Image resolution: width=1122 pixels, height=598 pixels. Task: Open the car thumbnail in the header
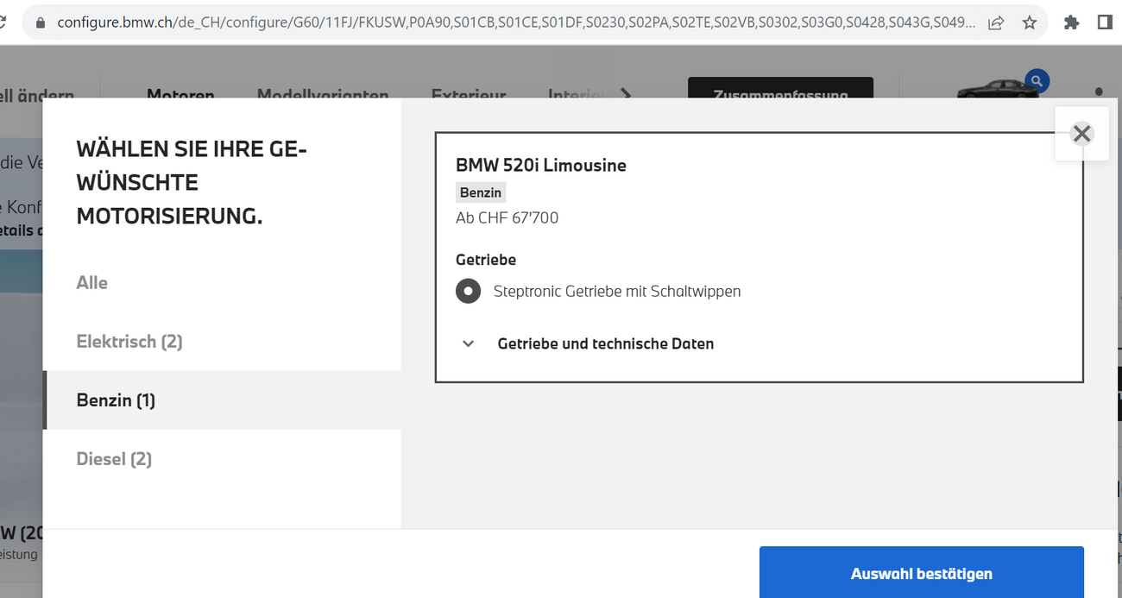999,89
